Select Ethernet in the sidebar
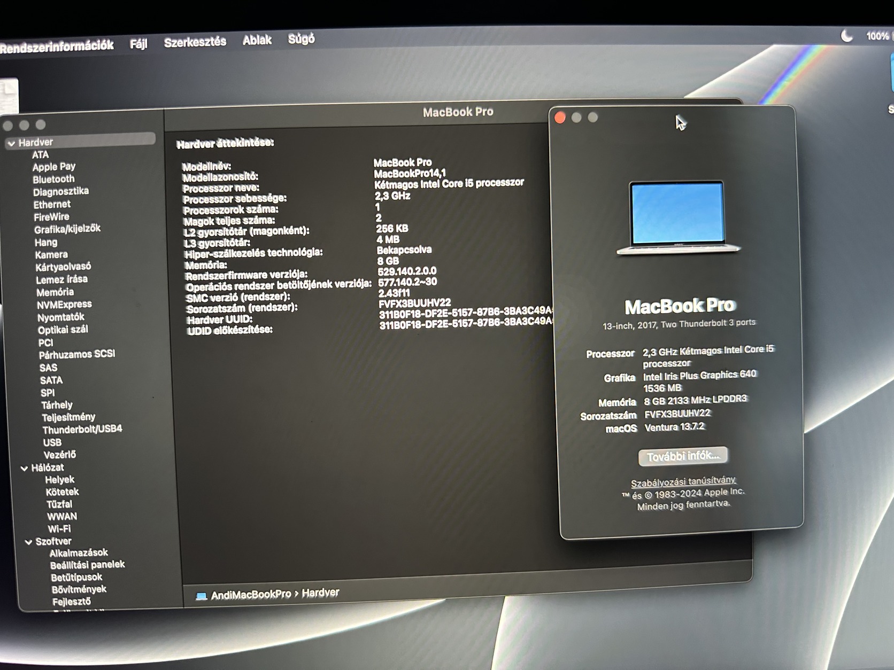 tap(52, 205)
